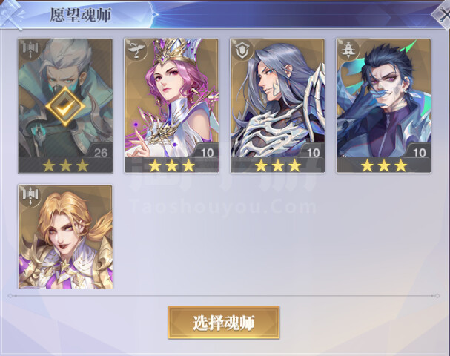Select the long silver-haired armored hero card
The width and height of the screenshot is (450, 356).
(x=277, y=105)
